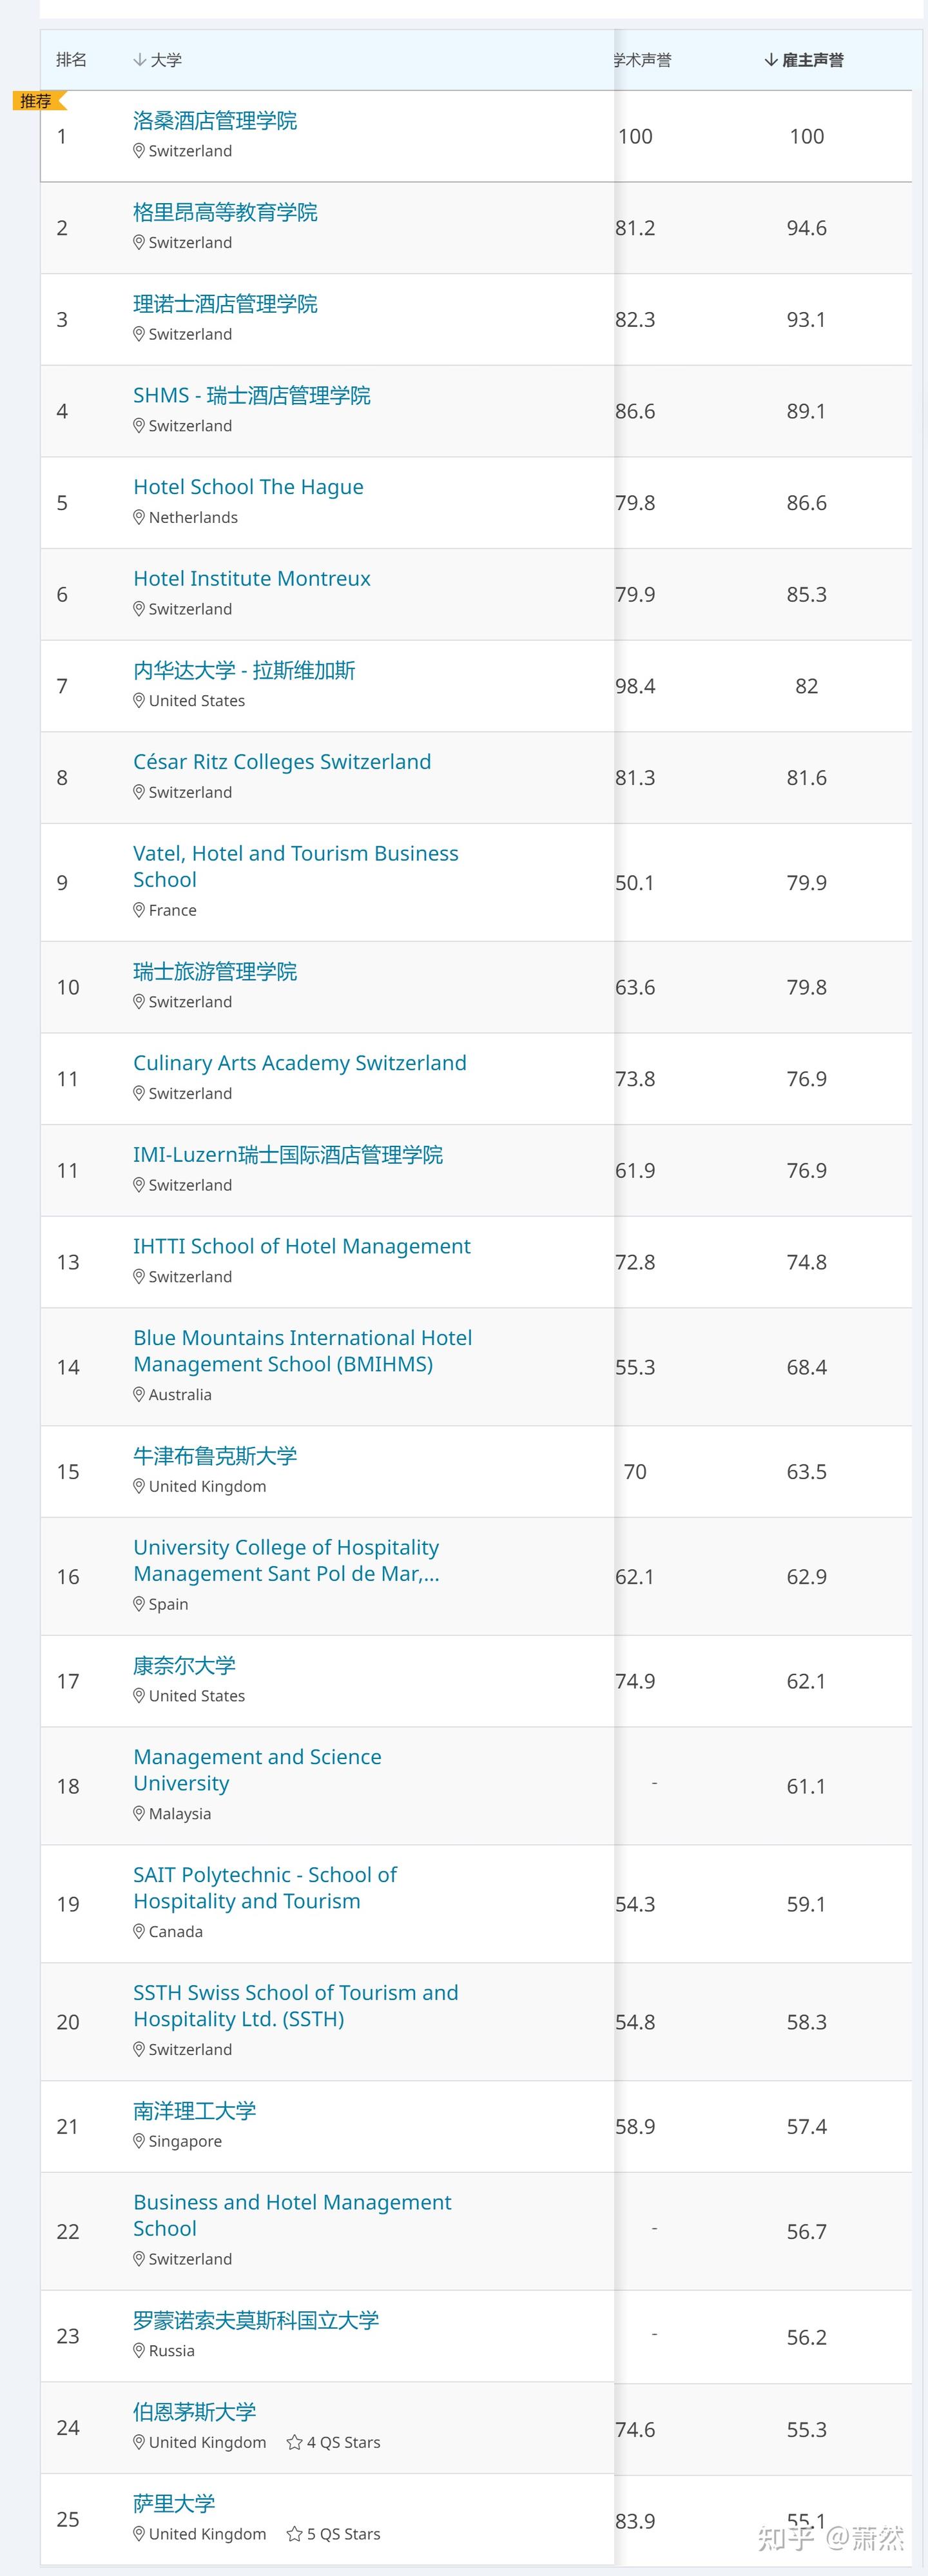Open SHMS - 瑞士酒店管理学院 link
The image size is (928, 2576).
click(252, 395)
